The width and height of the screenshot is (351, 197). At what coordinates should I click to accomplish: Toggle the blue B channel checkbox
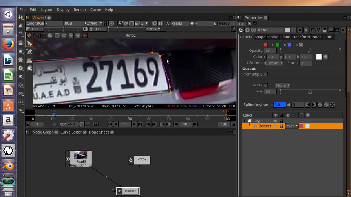pos(289,45)
